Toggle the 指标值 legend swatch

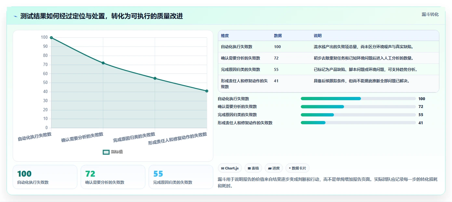106,152
